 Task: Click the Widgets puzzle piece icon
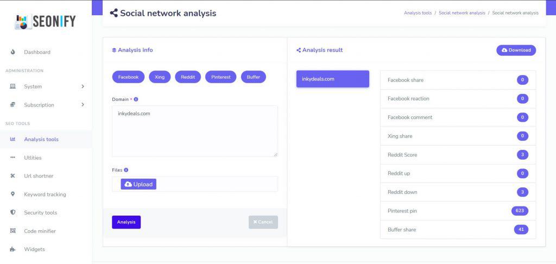[x=13, y=249]
